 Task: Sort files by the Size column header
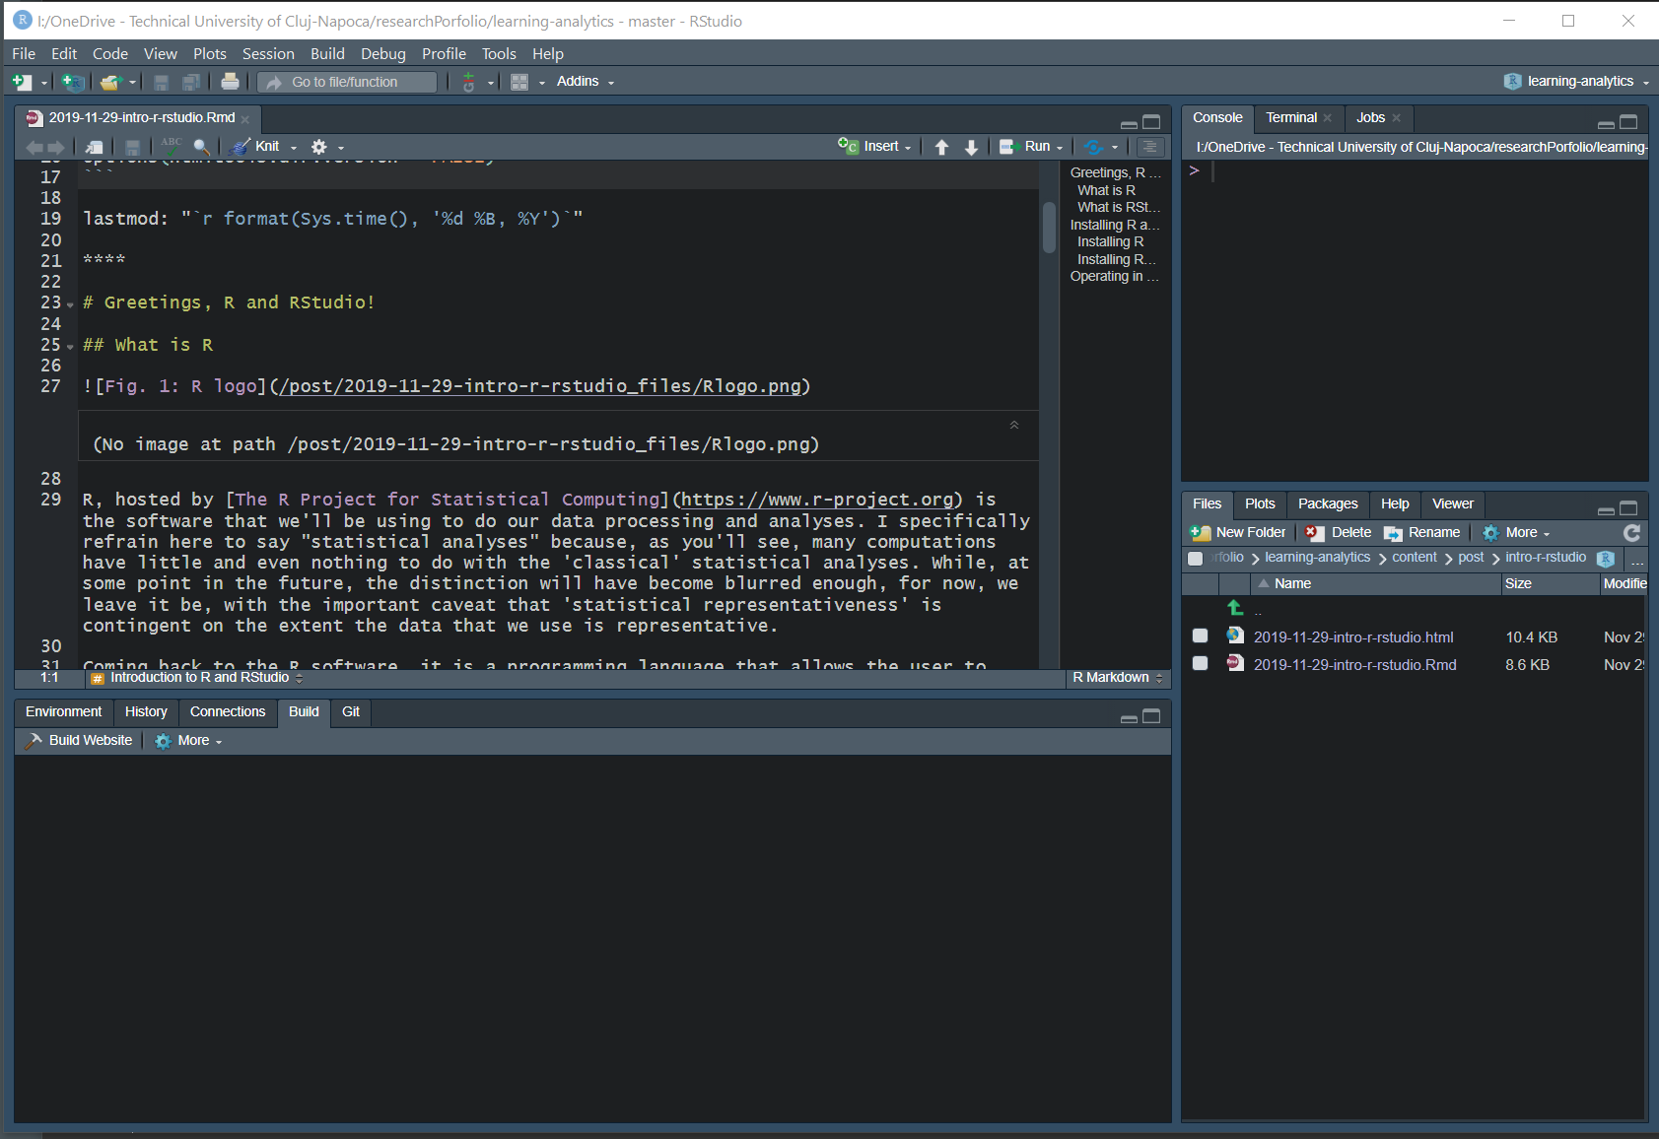click(x=1550, y=584)
